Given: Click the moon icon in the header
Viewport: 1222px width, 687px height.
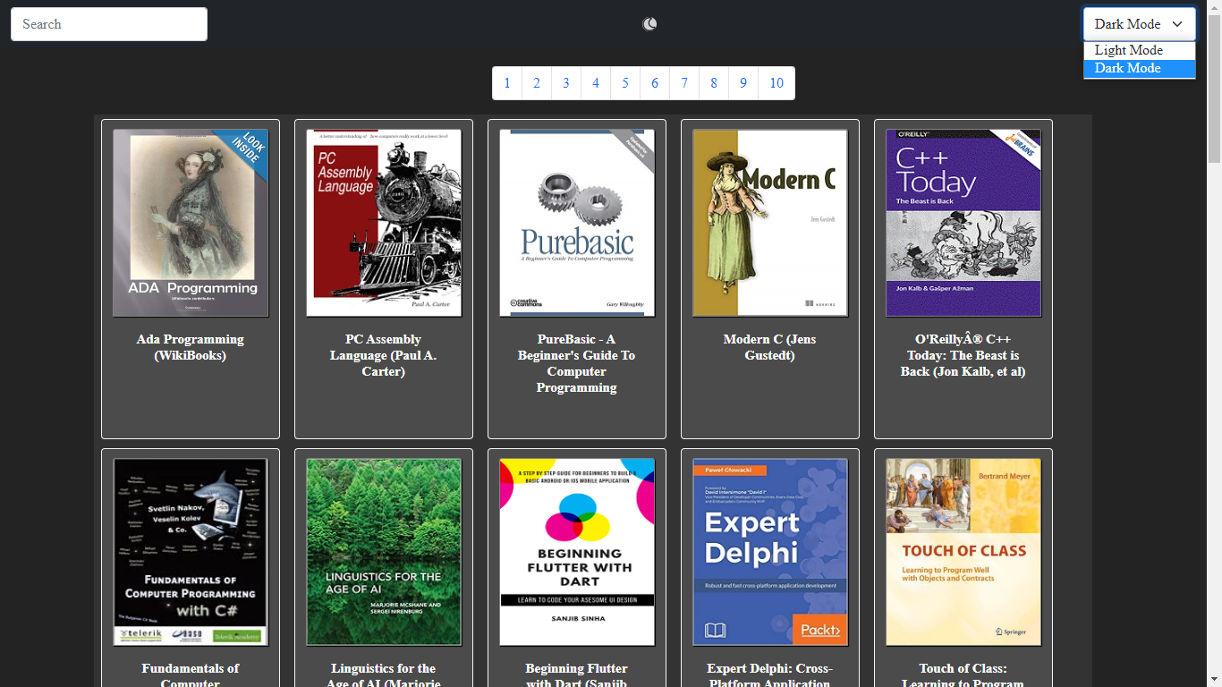Looking at the screenshot, I should pyautogui.click(x=649, y=24).
